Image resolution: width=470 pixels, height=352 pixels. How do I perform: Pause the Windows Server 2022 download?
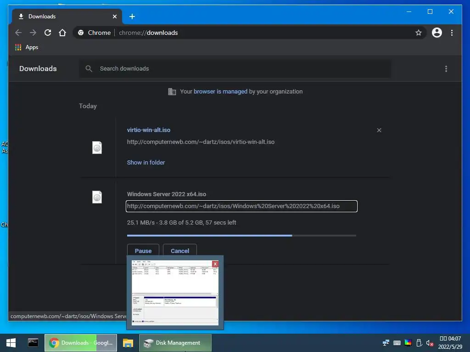click(x=143, y=251)
